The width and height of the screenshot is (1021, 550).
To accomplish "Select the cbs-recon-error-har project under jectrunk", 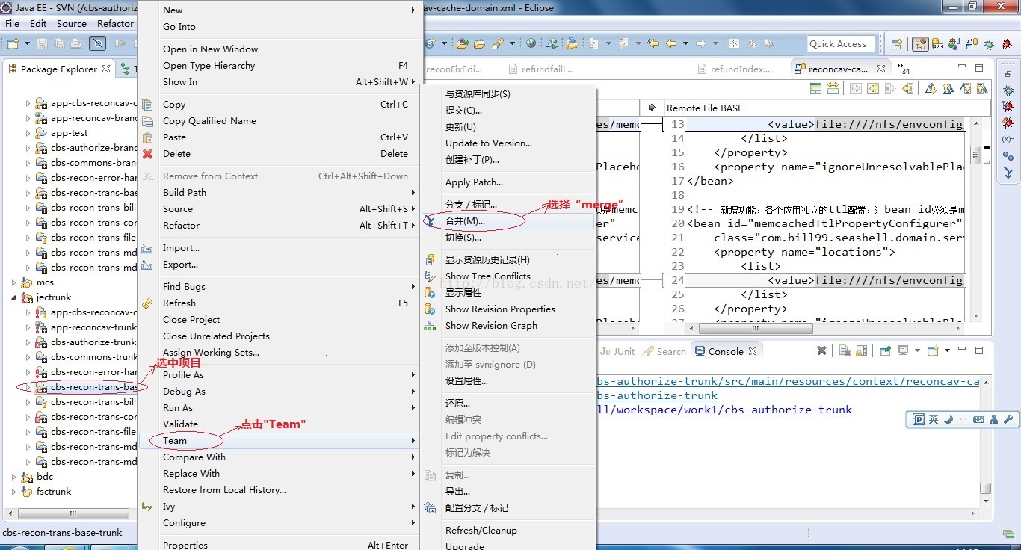I will tap(93, 372).
